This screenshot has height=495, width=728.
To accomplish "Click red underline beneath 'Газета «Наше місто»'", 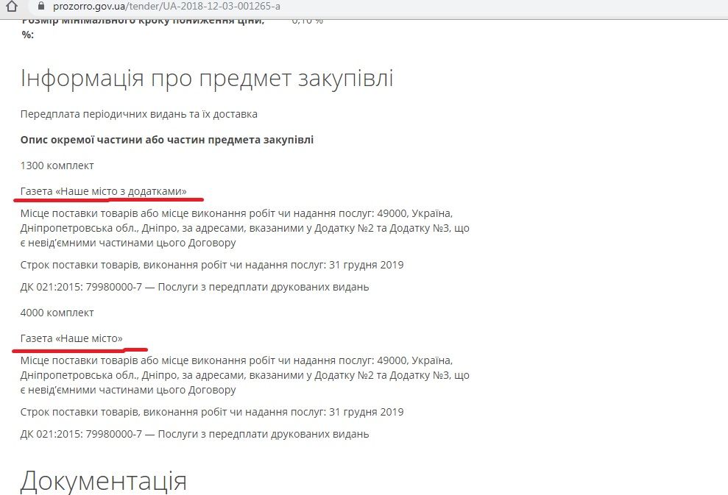I will coord(79,349).
